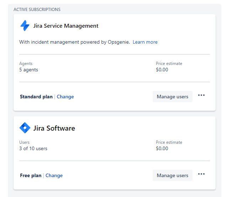Change the Free plan for Jira Software

(54, 175)
